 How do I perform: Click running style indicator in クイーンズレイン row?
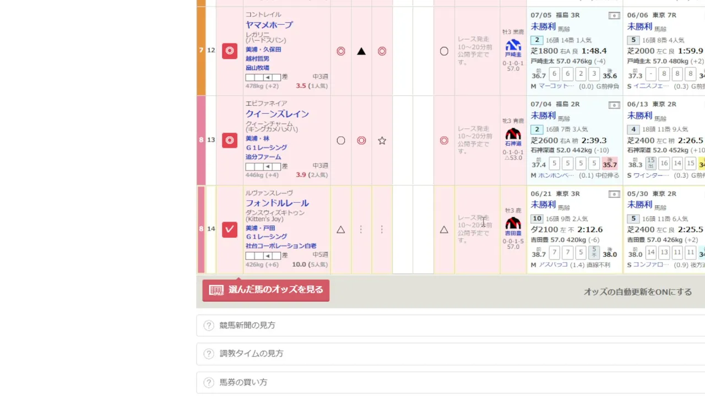point(263,167)
